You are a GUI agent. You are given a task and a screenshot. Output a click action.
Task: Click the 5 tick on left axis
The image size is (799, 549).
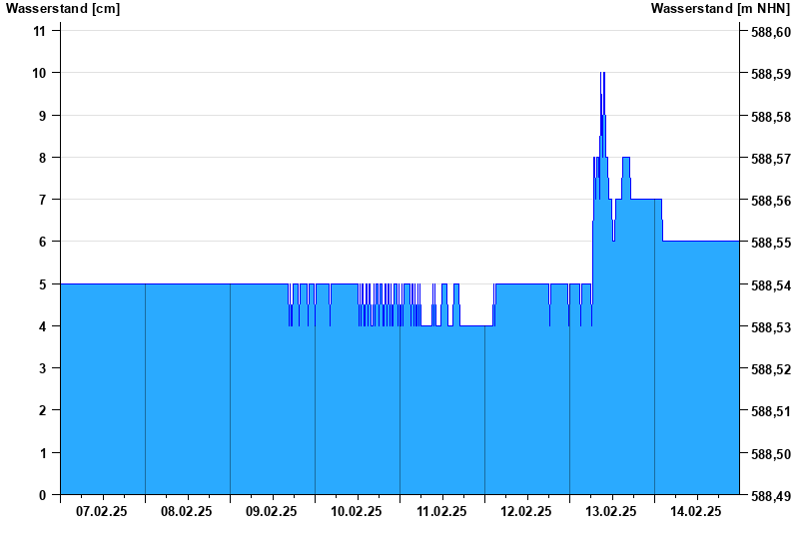click(42, 284)
